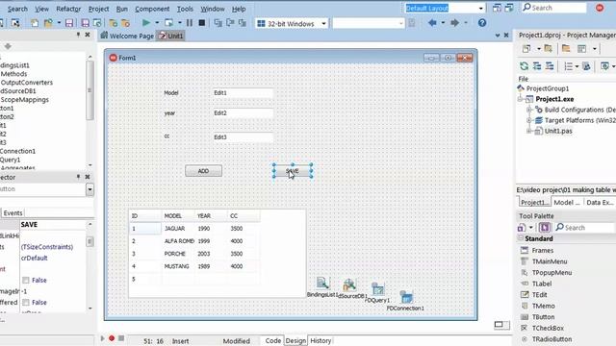Screen dimensions: 616x346
Task: Open Object Inspector component selector dropdown
Action: click(x=90, y=189)
